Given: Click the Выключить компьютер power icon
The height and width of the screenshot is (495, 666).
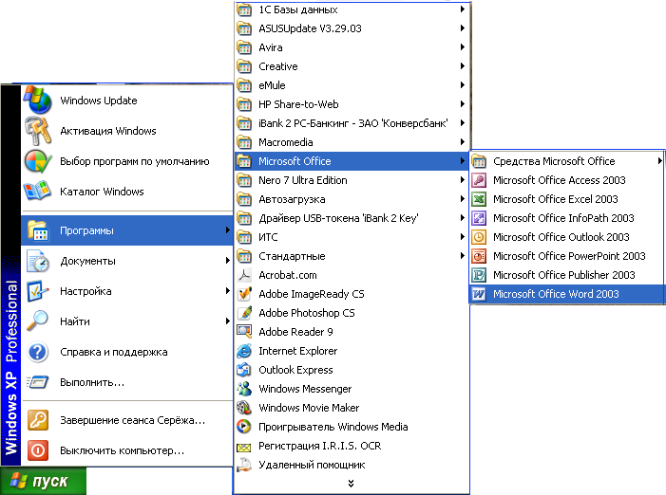Looking at the screenshot, I should tap(38, 450).
